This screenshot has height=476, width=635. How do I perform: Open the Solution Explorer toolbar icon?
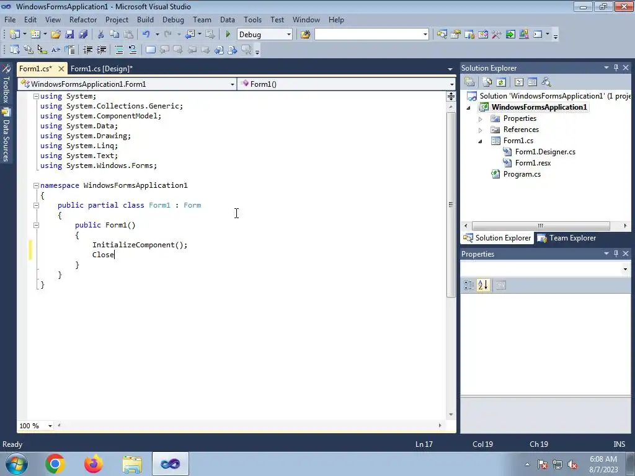coord(442,35)
